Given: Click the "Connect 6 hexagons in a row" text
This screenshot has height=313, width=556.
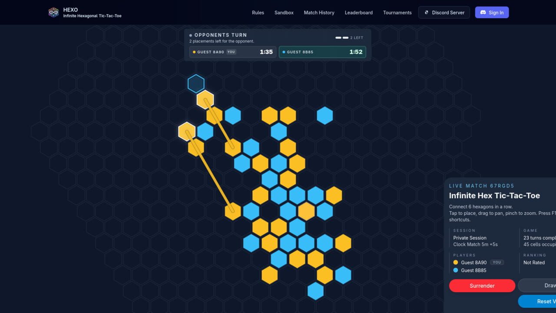Looking at the screenshot, I should 482,207.
